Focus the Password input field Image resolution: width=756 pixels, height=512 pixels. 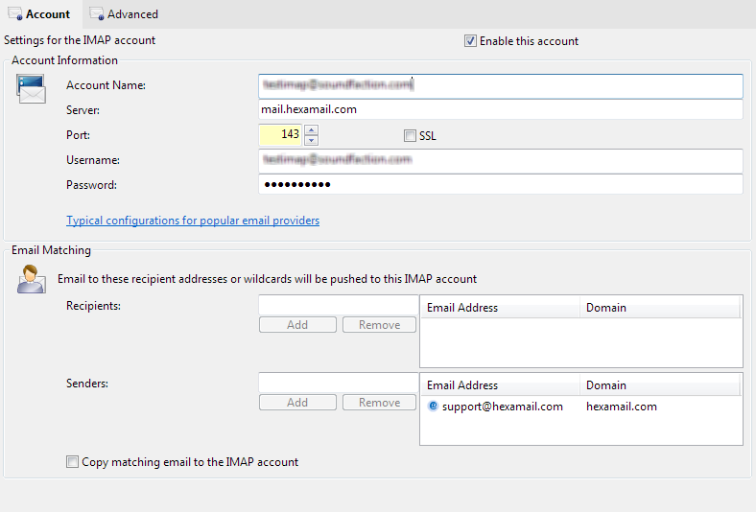(x=500, y=184)
